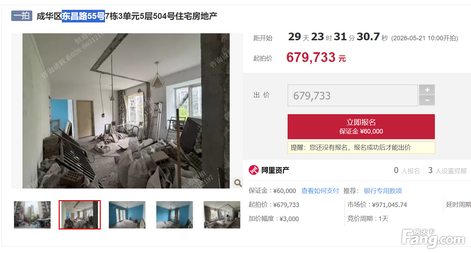Viewport: 471px width, 253px height.
Task: Select the first street view thumbnail
Action: coord(32,214)
